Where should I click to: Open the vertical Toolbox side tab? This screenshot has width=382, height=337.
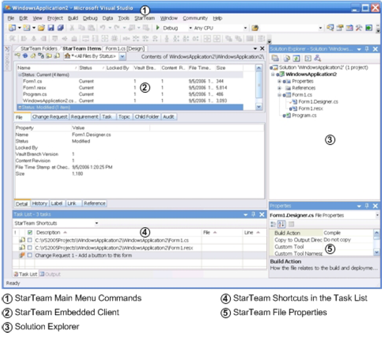8,58
